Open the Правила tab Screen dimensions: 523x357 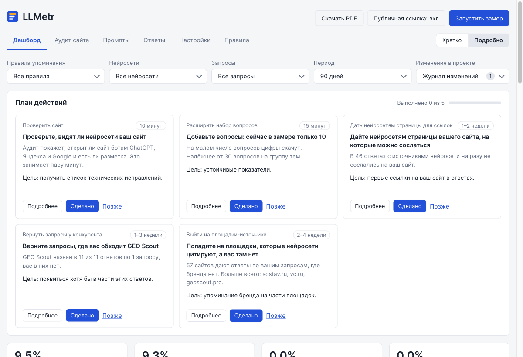237,40
